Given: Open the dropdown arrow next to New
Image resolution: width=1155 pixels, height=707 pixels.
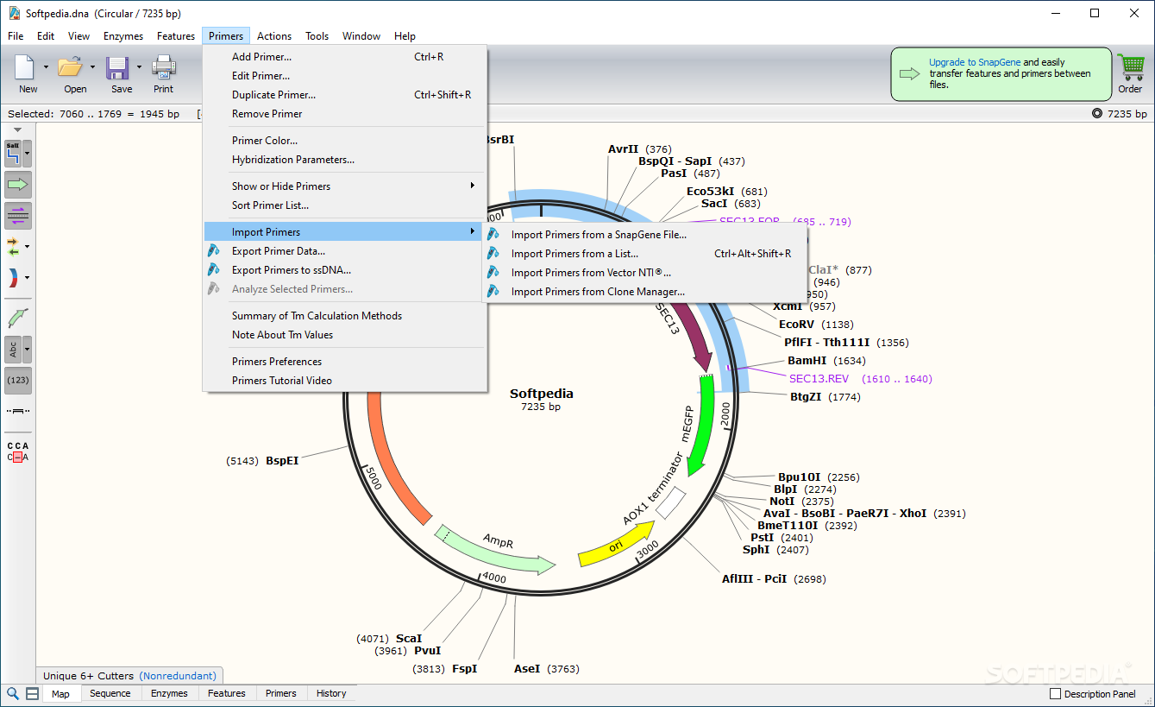Looking at the screenshot, I should click(x=47, y=66).
